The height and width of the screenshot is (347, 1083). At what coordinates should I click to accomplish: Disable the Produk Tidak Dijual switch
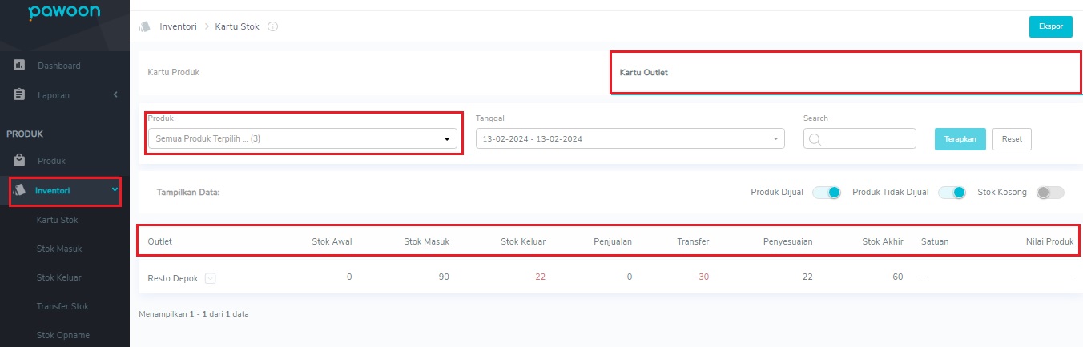(952, 193)
